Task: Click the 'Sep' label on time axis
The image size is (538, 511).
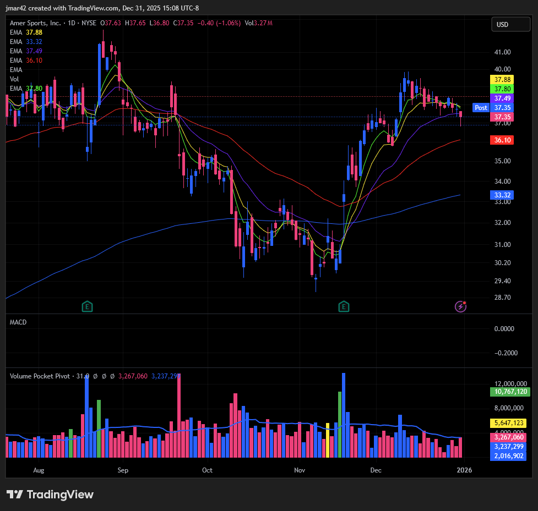Action: (123, 470)
